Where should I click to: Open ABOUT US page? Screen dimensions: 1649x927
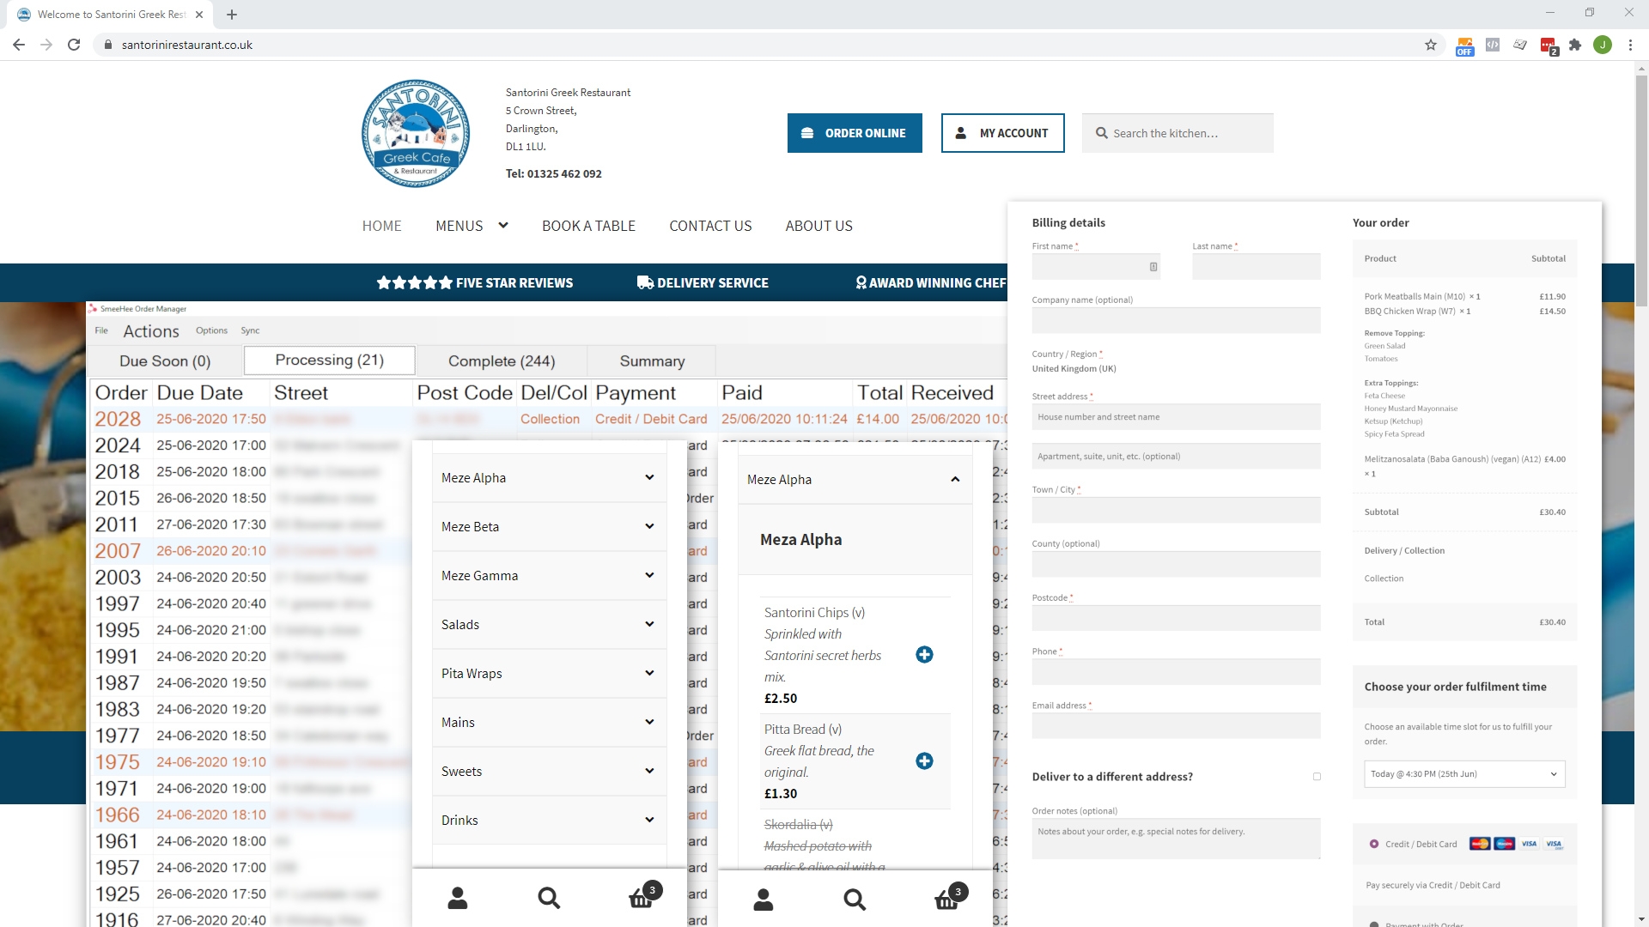[x=818, y=226]
